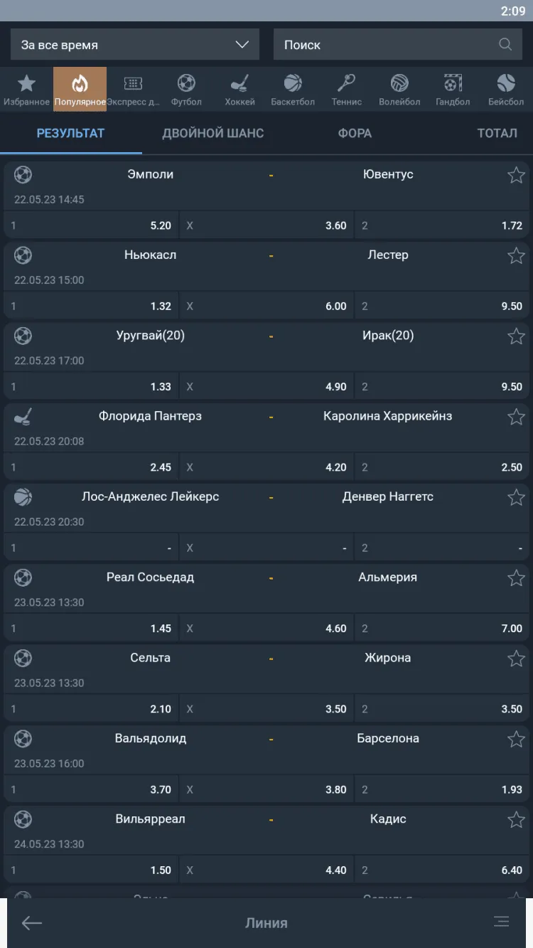The image size is (533, 948).
Task: Select the Volleyball (Волейбол) sport icon
Action: pyautogui.click(x=399, y=90)
